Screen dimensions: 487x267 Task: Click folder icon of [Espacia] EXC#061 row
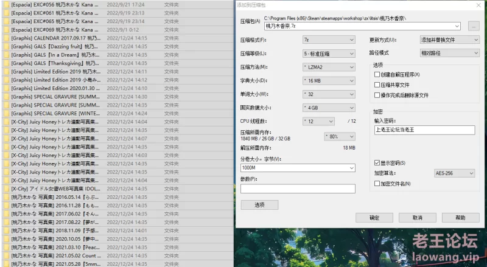tap(6, 13)
